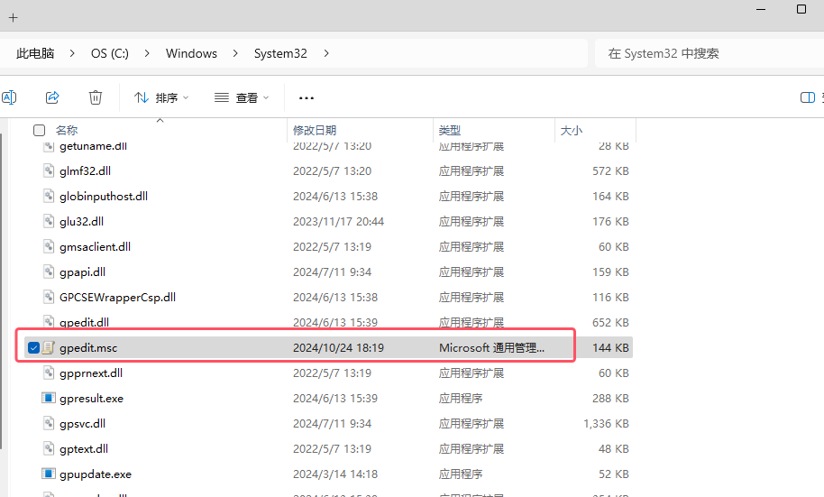This screenshot has height=497, width=824.
Task: Click the Delete trash can icon
Action: [96, 97]
